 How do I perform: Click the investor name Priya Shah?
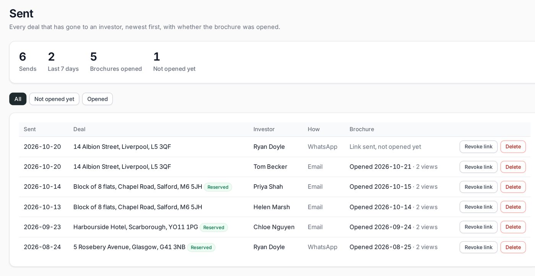[268, 187]
